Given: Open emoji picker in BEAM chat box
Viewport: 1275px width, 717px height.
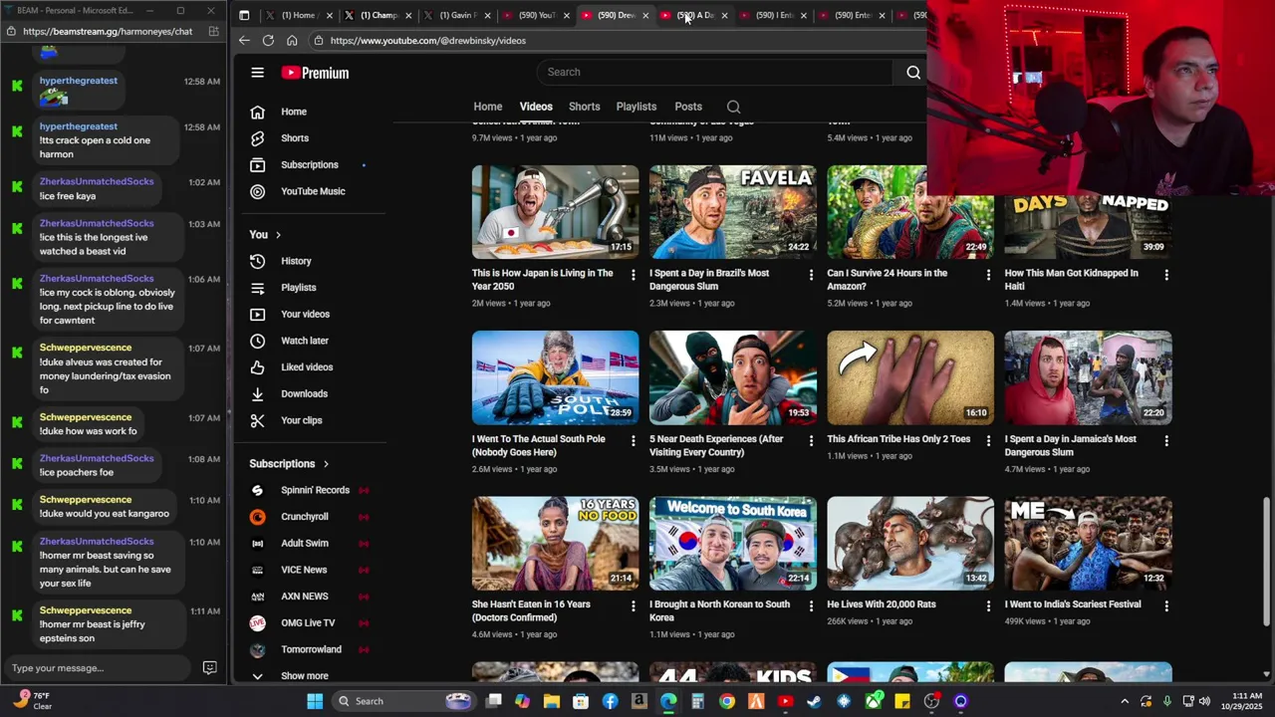Looking at the screenshot, I should (x=209, y=667).
